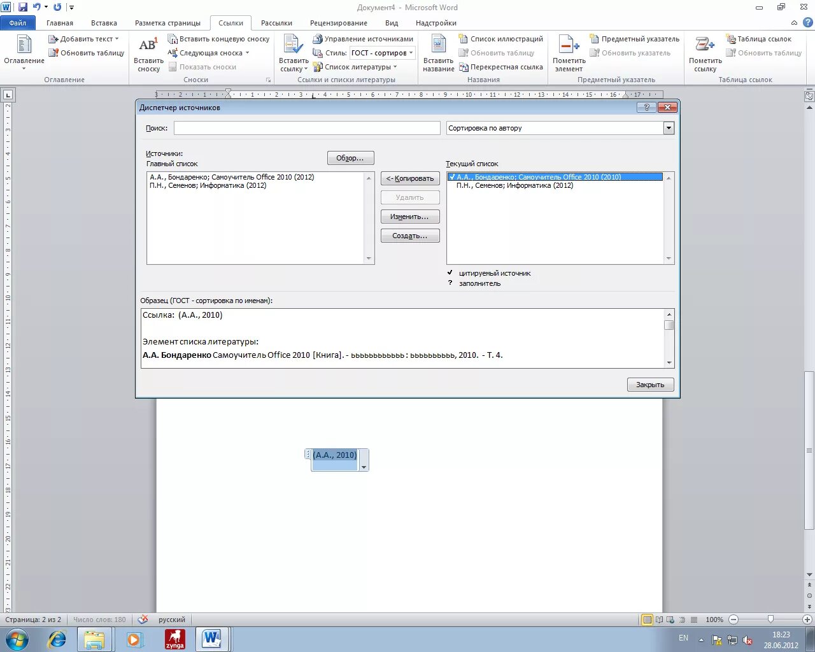The image size is (815, 652).
Task: Click the Redo icon in quick access toolbar
Action: coord(57,7)
